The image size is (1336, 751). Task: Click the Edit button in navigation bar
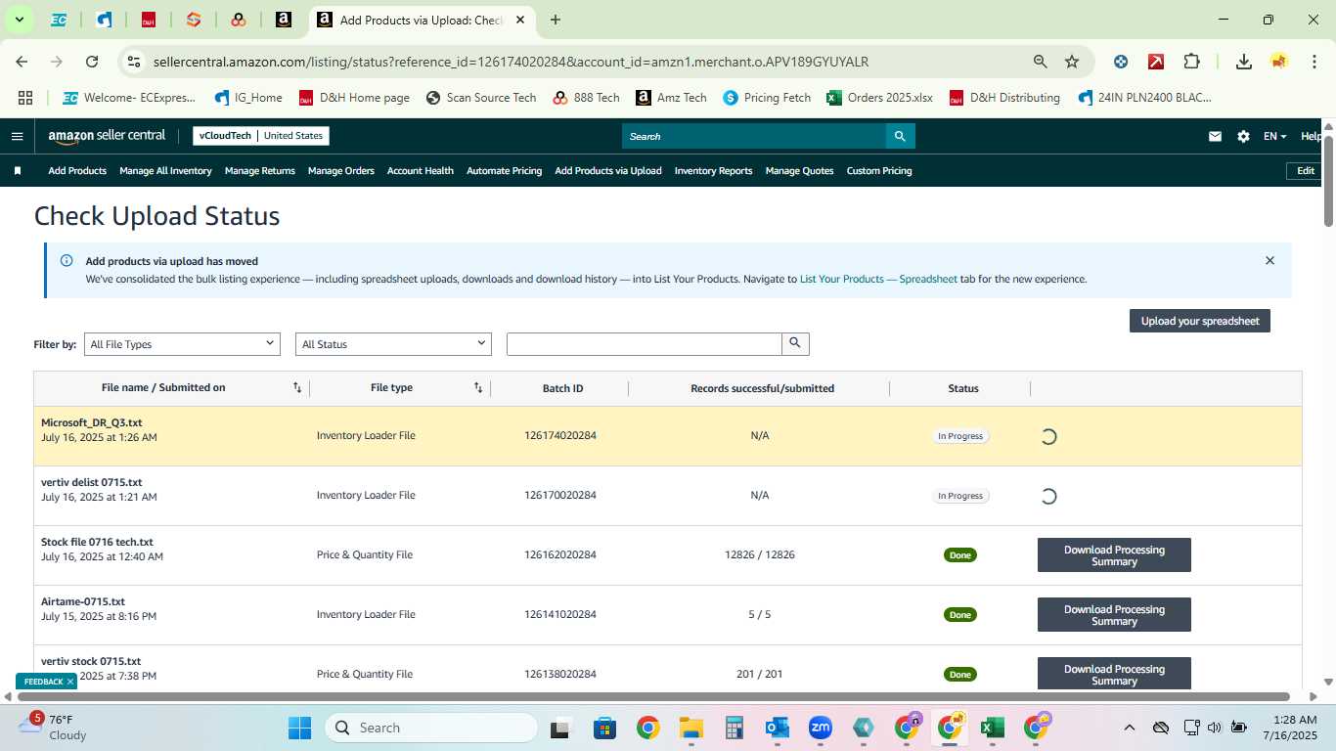(x=1306, y=170)
